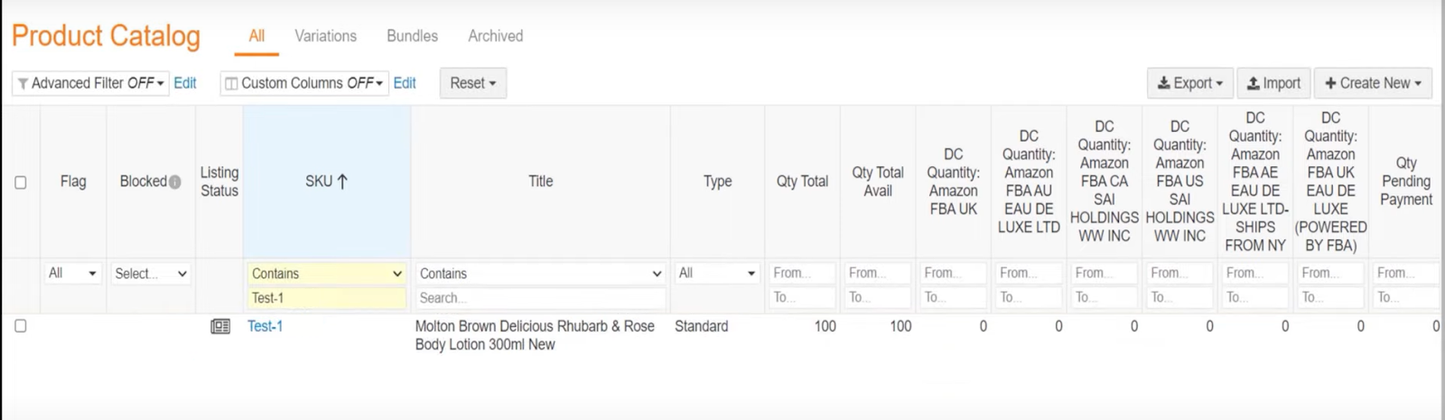Viewport: 1445px width, 420px height.
Task: Open the Reset dropdown button
Action: (x=472, y=83)
